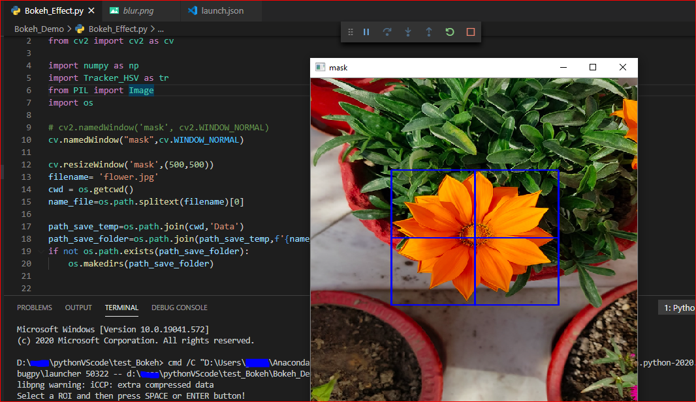Pause the debugger from the debug toolbar
696x402 pixels.
click(366, 32)
